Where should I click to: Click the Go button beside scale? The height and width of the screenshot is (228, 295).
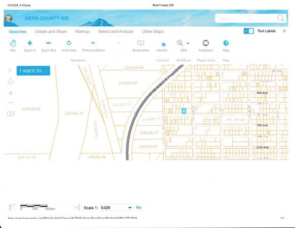(139, 207)
